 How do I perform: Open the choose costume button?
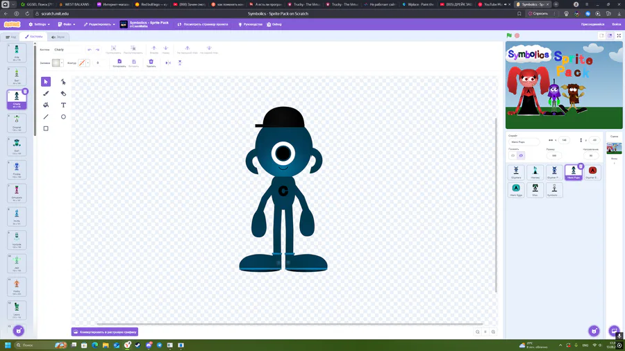click(x=18, y=331)
